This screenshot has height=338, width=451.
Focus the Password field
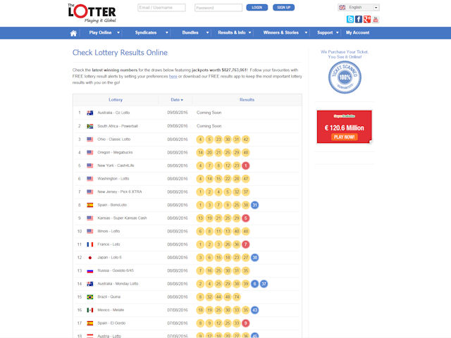[x=218, y=8]
